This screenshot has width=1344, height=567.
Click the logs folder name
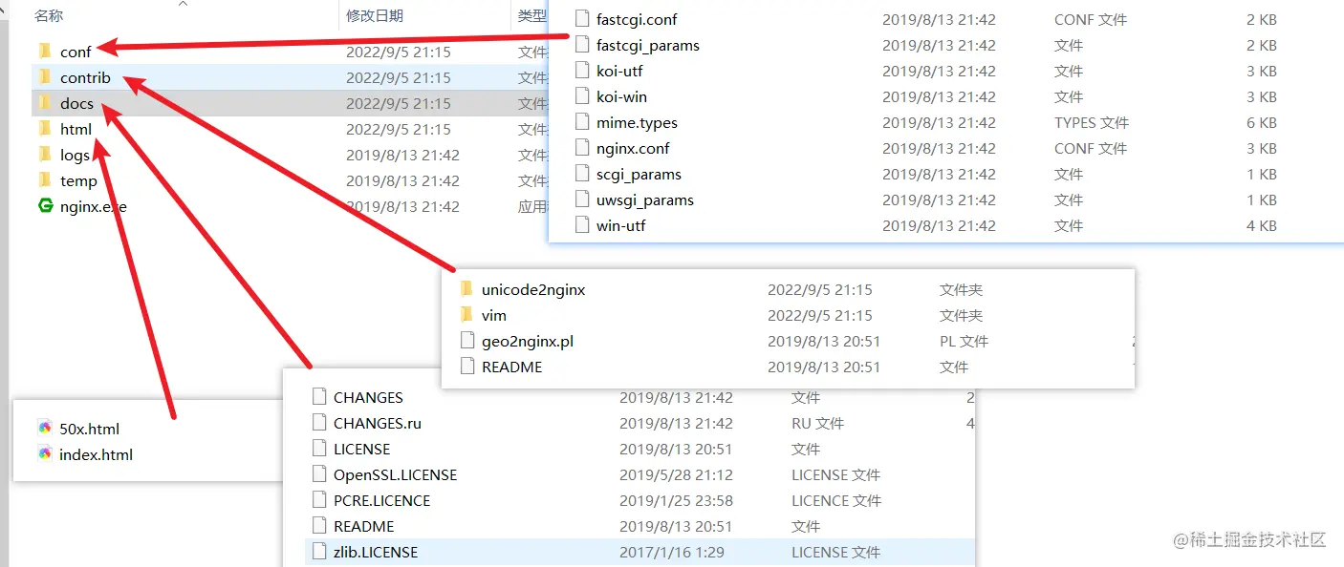75,155
